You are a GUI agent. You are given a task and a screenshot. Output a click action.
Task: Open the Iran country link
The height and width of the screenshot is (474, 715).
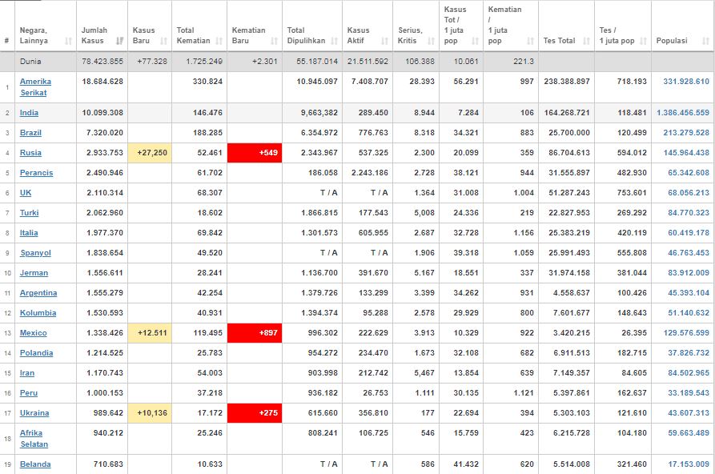pyautogui.click(x=27, y=373)
